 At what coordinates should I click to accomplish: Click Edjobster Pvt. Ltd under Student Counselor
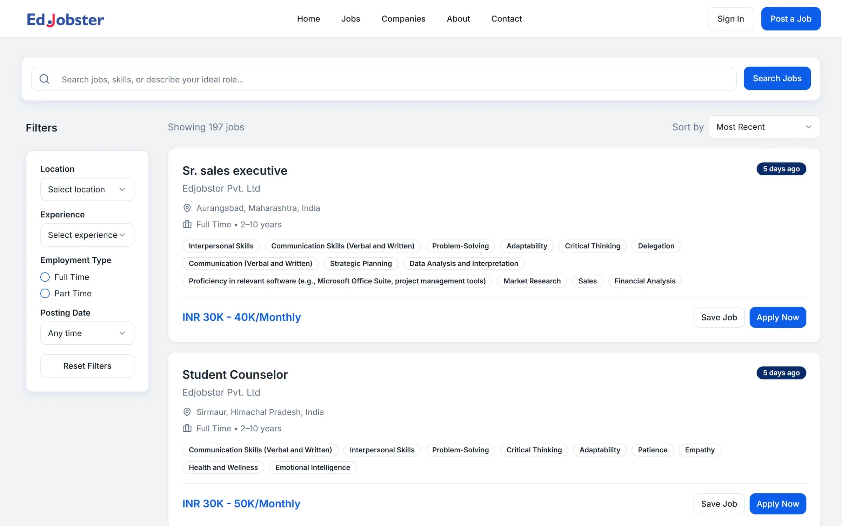[x=221, y=392]
